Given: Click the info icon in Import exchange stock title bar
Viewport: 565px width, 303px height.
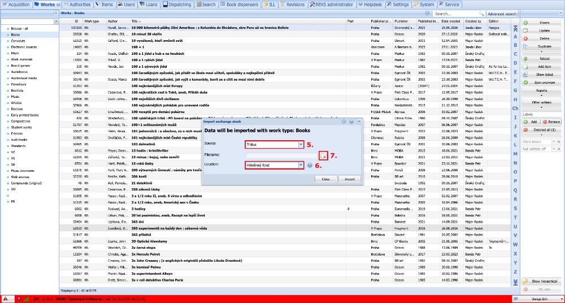Looking at the screenshot, I should click(344, 122).
